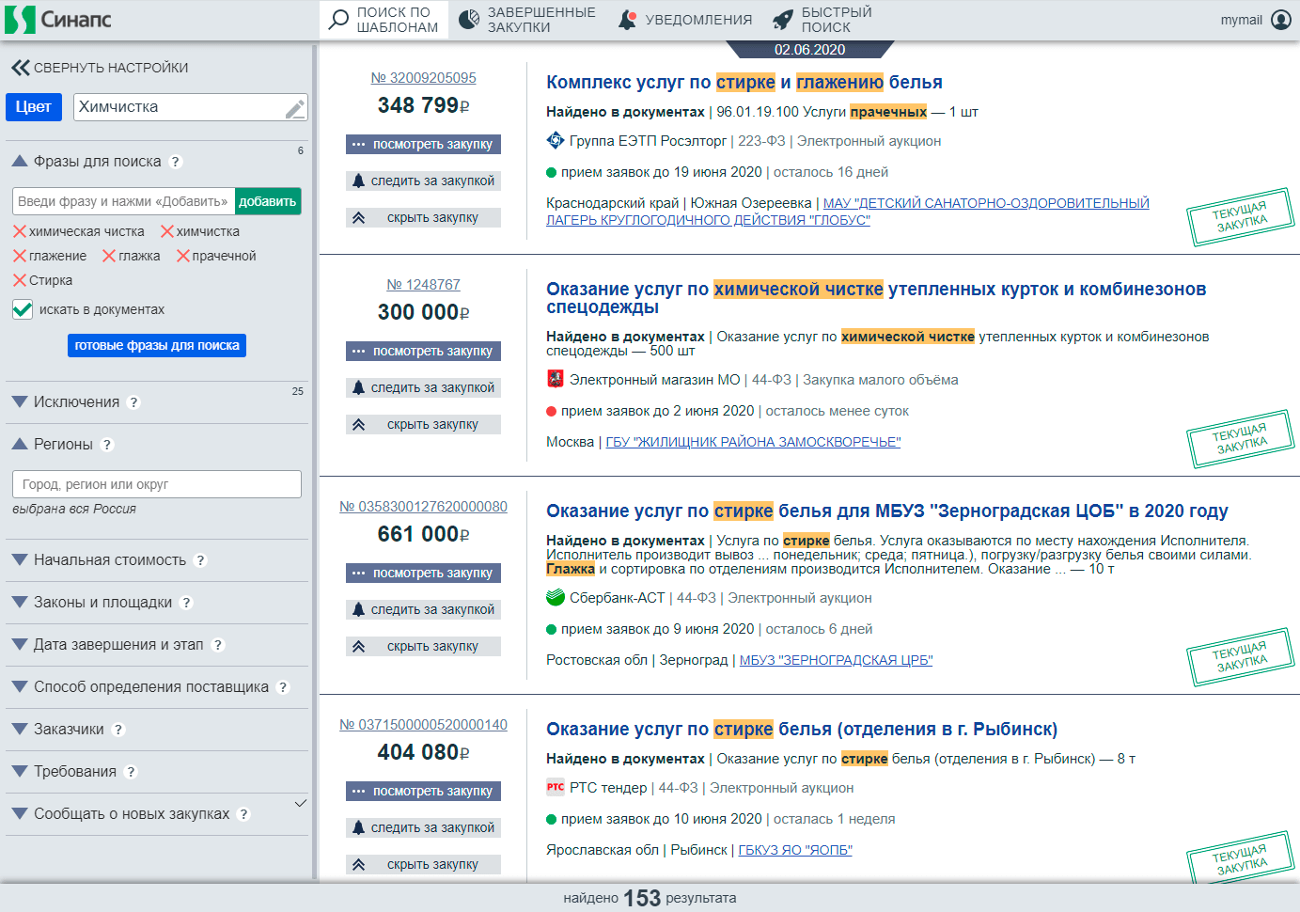Screen dimensions: 1300x912
Task: Click help icon next to Начальная стоимость
Action: (200, 560)
